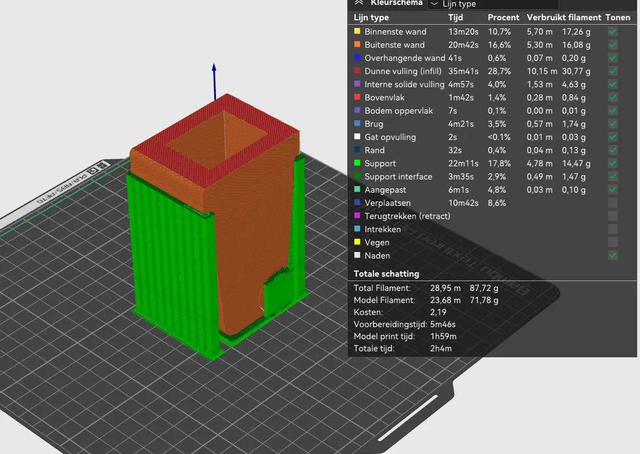
Task: Click the orange Buitenste wand color swatch
Action: coord(357,44)
